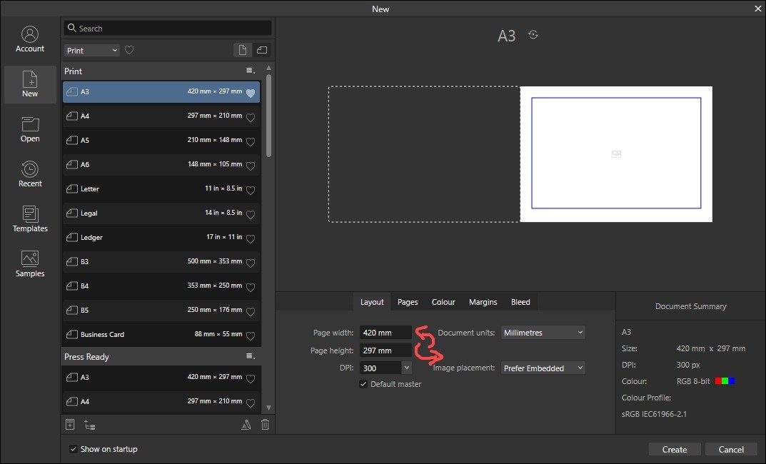Click the Create button
The width and height of the screenshot is (766, 464).
coord(674,449)
